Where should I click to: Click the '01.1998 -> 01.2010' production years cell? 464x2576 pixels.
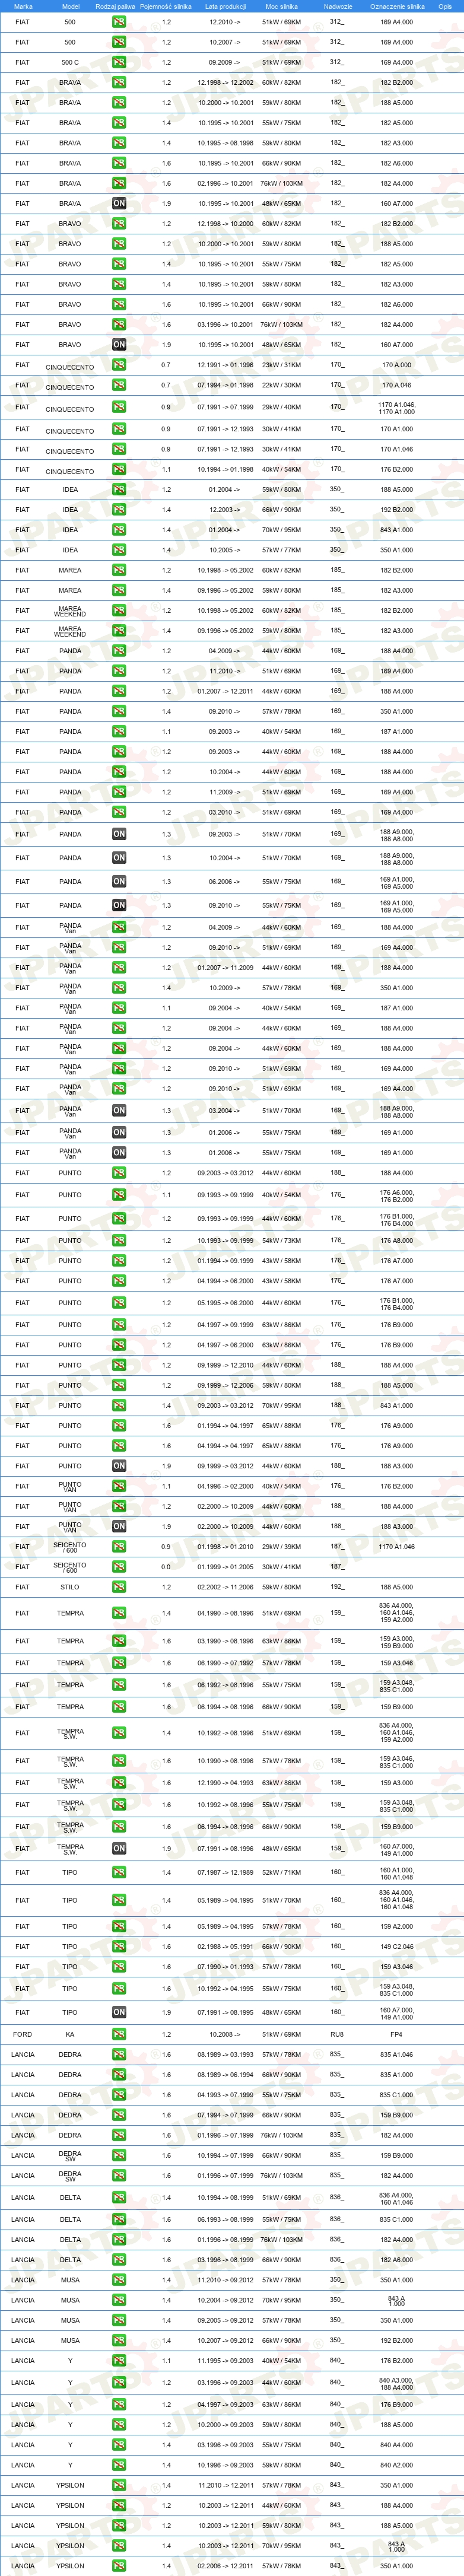coord(225,1547)
